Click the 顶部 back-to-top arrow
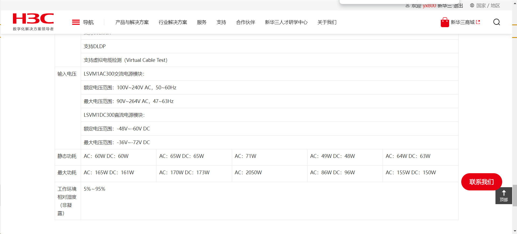Viewport: 517px width, 234px height. [504, 196]
